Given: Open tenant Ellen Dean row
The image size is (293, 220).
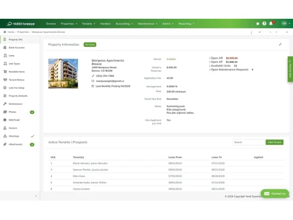Looking at the screenshot, I should click(x=166, y=176).
